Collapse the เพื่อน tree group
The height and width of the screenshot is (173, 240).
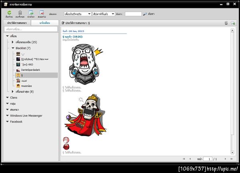[7, 36]
